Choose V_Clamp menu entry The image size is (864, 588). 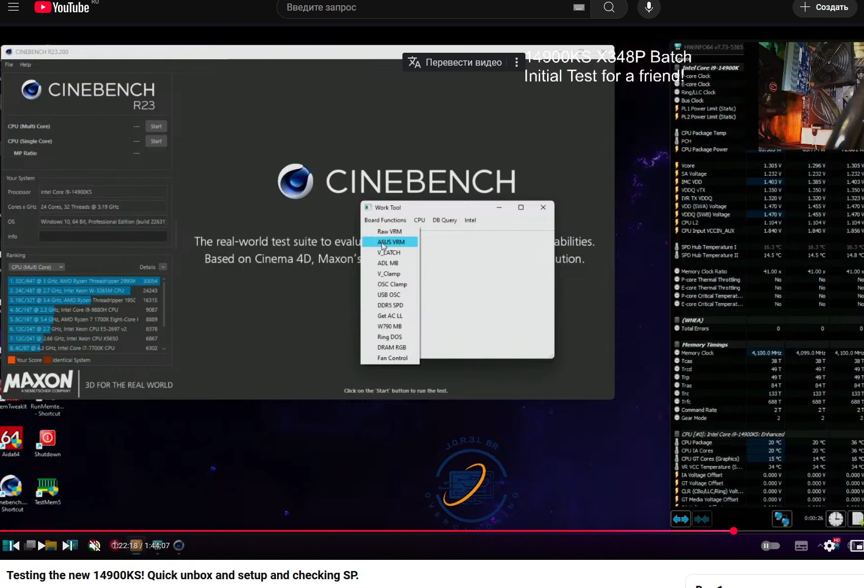[x=390, y=274]
